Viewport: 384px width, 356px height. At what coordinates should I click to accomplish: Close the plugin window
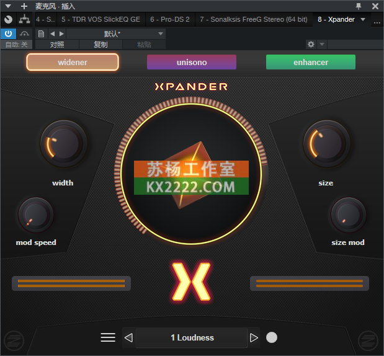[375, 6]
